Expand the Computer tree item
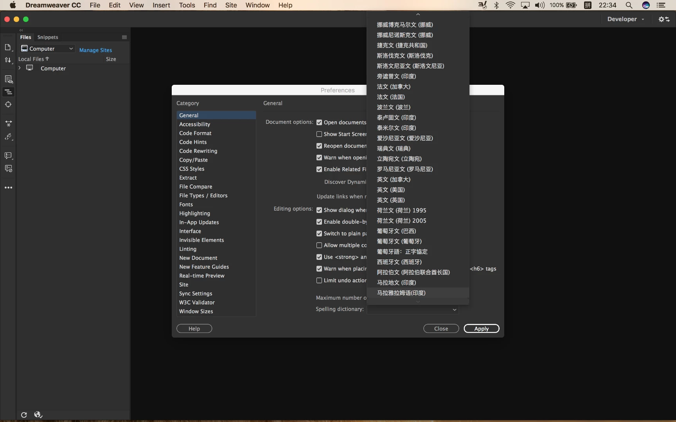Screen dimensions: 676x422 pos(20,68)
